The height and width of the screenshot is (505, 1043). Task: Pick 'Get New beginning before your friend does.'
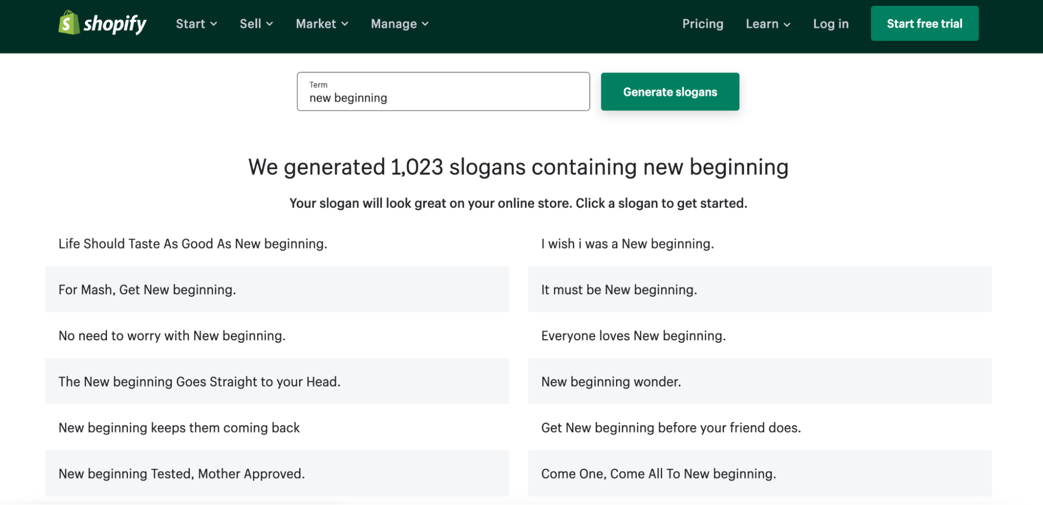760,427
